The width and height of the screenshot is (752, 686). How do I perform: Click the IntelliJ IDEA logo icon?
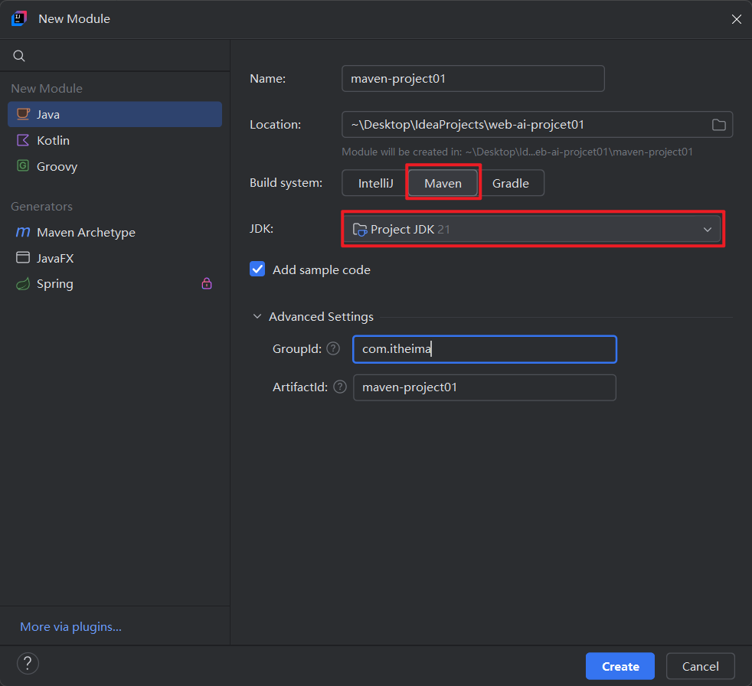click(19, 18)
